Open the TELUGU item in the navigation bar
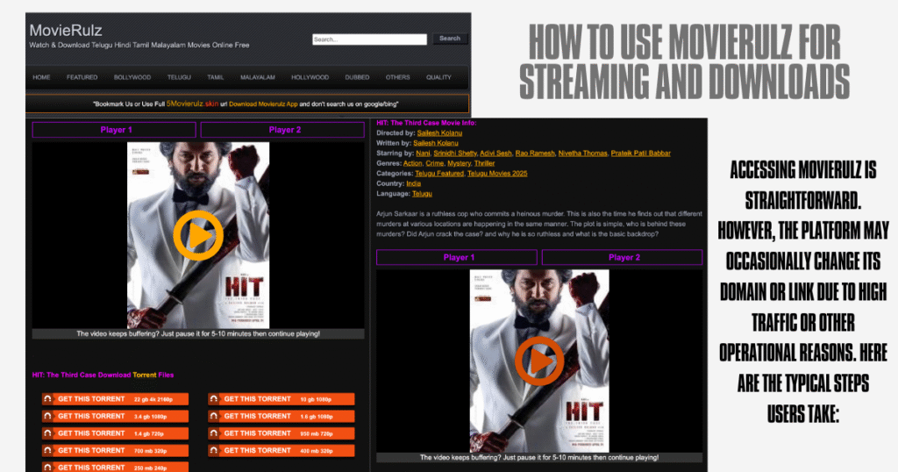The height and width of the screenshot is (472, 898). 179,77
